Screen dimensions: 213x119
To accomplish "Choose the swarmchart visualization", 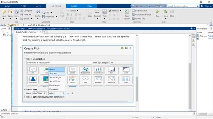I will click(98, 70).
